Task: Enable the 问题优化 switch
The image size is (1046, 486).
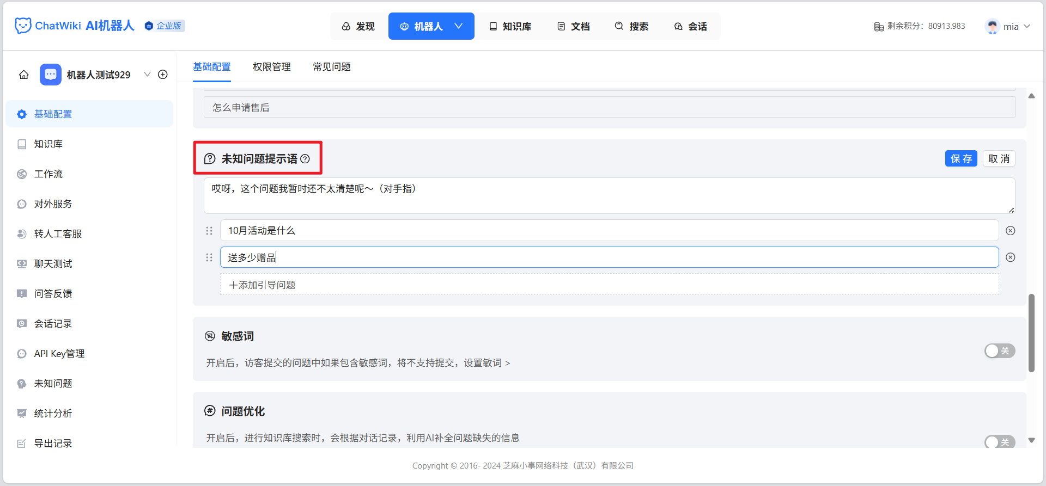Action: (x=999, y=442)
